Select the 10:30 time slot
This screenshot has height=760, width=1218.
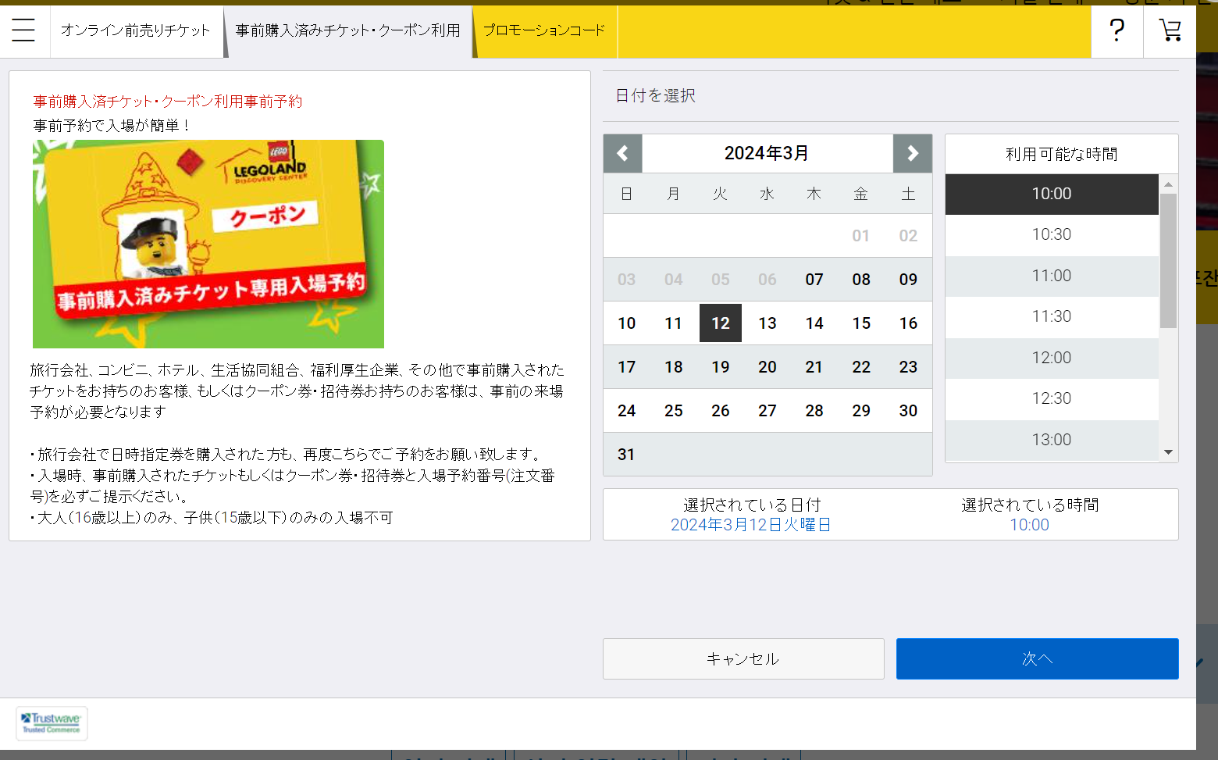point(1052,235)
